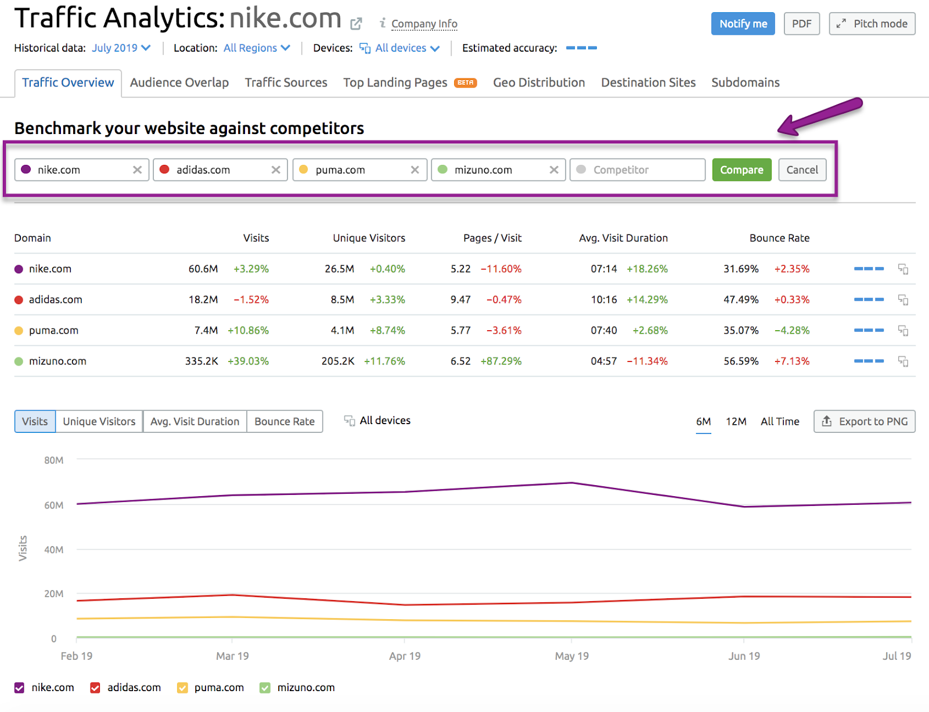Click red color dot in adidas.com field
The width and height of the screenshot is (929, 712).
(x=164, y=169)
